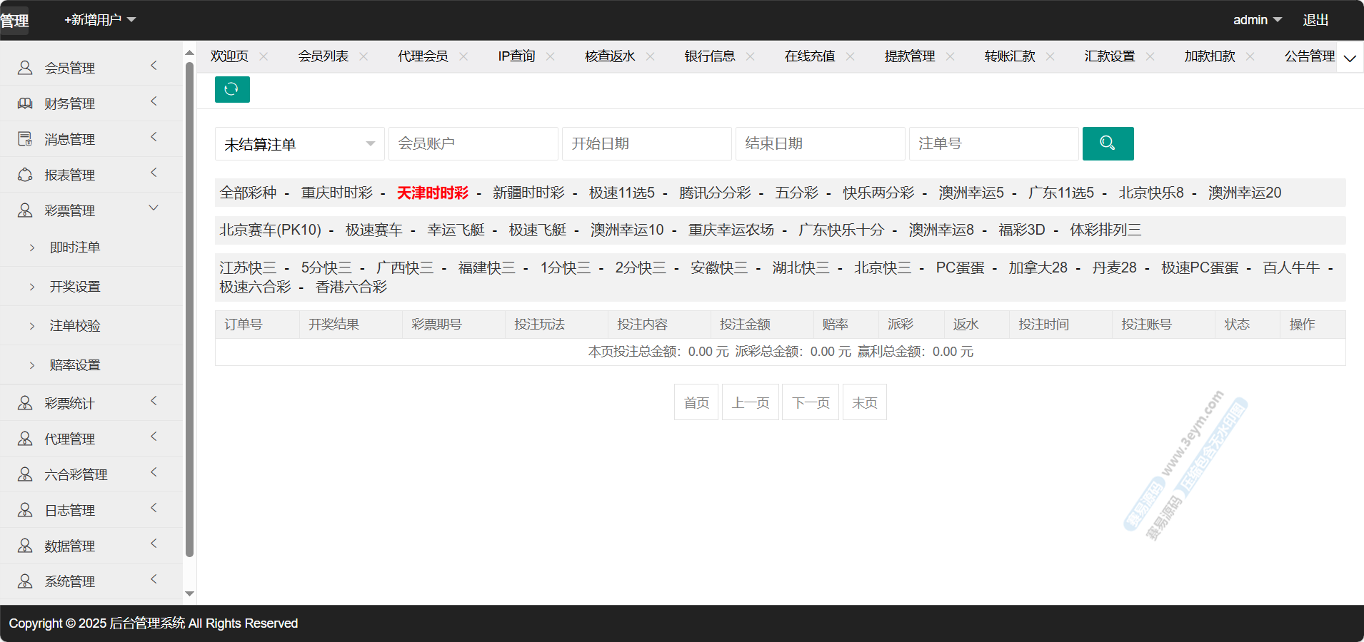The image size is (1364, 642).
Task: Close the 银行信息 tab
Action: point(750,56)
